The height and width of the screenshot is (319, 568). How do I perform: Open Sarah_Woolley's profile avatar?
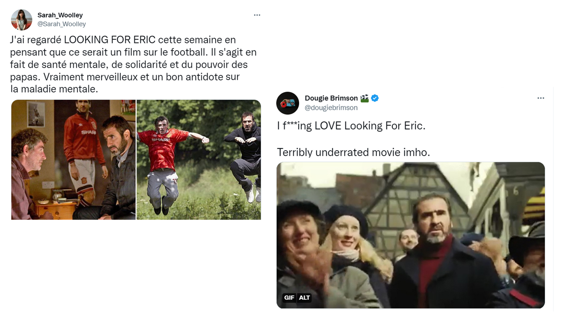click(x=22, y=19)
